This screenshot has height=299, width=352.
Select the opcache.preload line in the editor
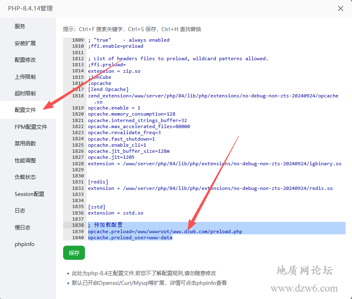[165, 231]
